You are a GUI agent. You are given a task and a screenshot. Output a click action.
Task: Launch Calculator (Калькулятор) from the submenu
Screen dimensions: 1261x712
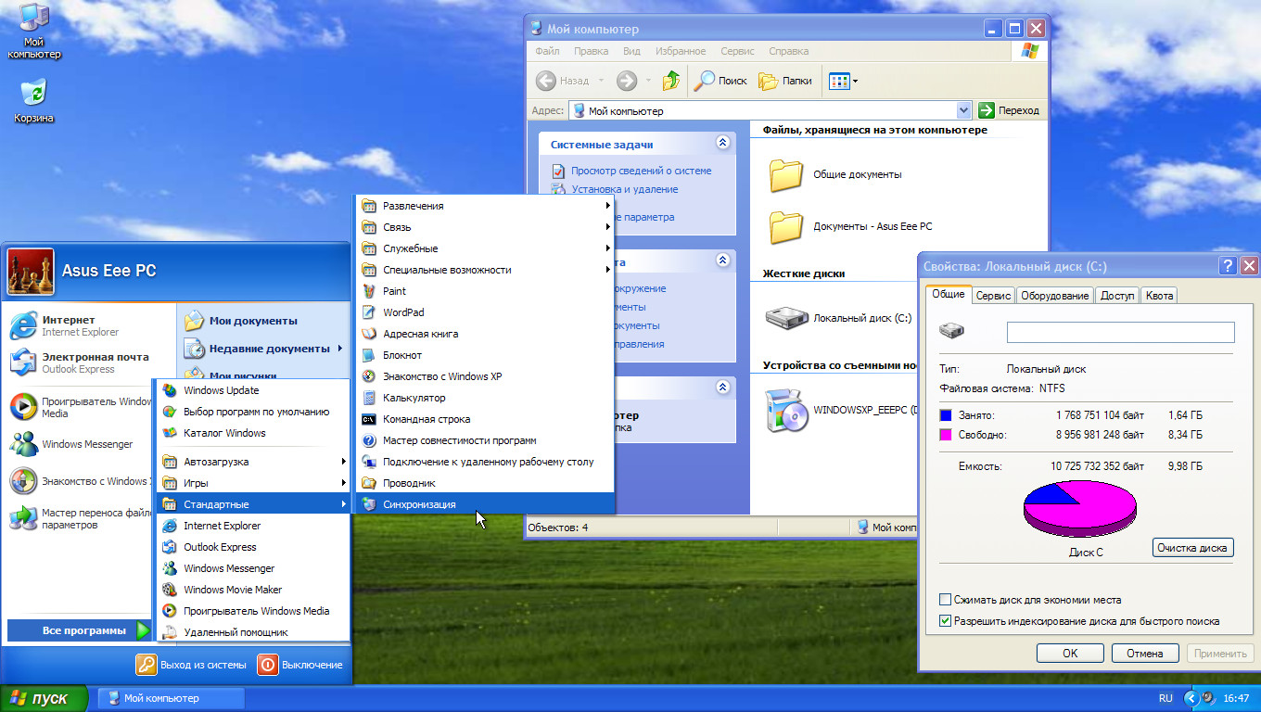[x=414, y=398]
